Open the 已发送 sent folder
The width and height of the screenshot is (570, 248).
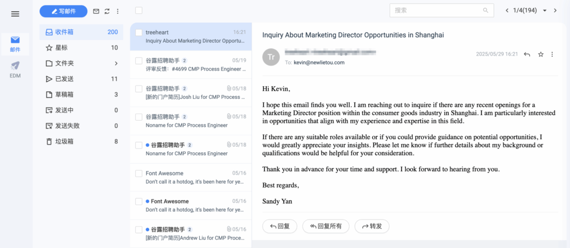(x=81, y=79)
